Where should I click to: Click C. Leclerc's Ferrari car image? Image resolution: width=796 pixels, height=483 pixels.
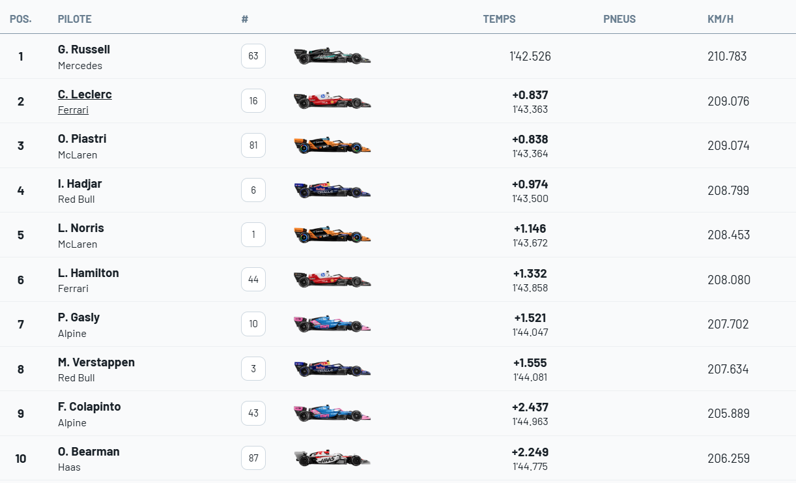tap(332, 101)
